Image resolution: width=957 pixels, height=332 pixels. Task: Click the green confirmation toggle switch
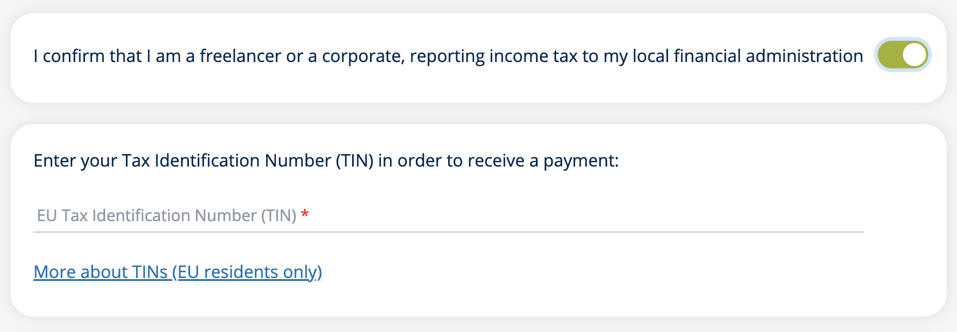click(x=901, y=56)
